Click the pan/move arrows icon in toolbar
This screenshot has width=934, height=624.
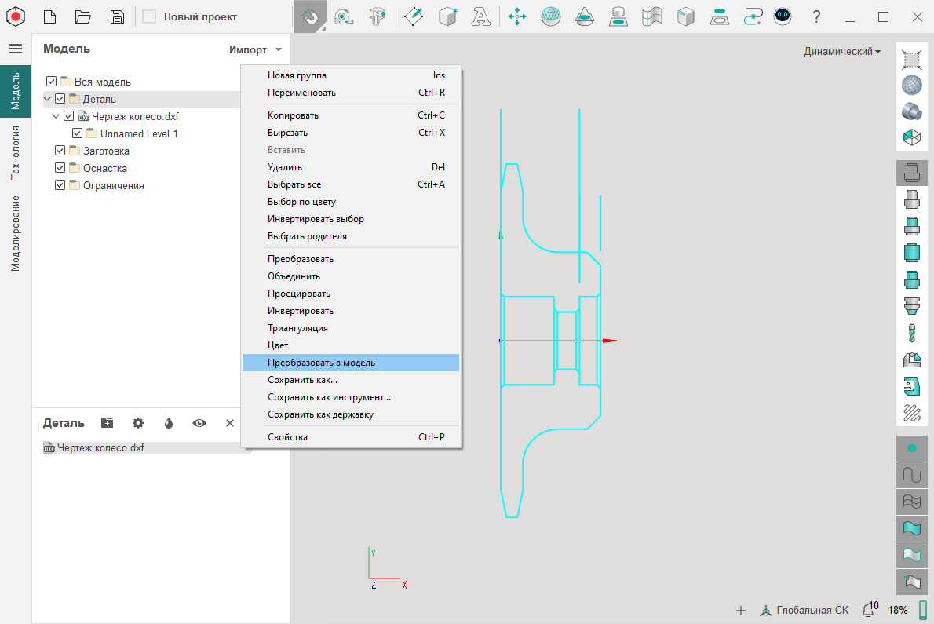[x=516, y=16]
